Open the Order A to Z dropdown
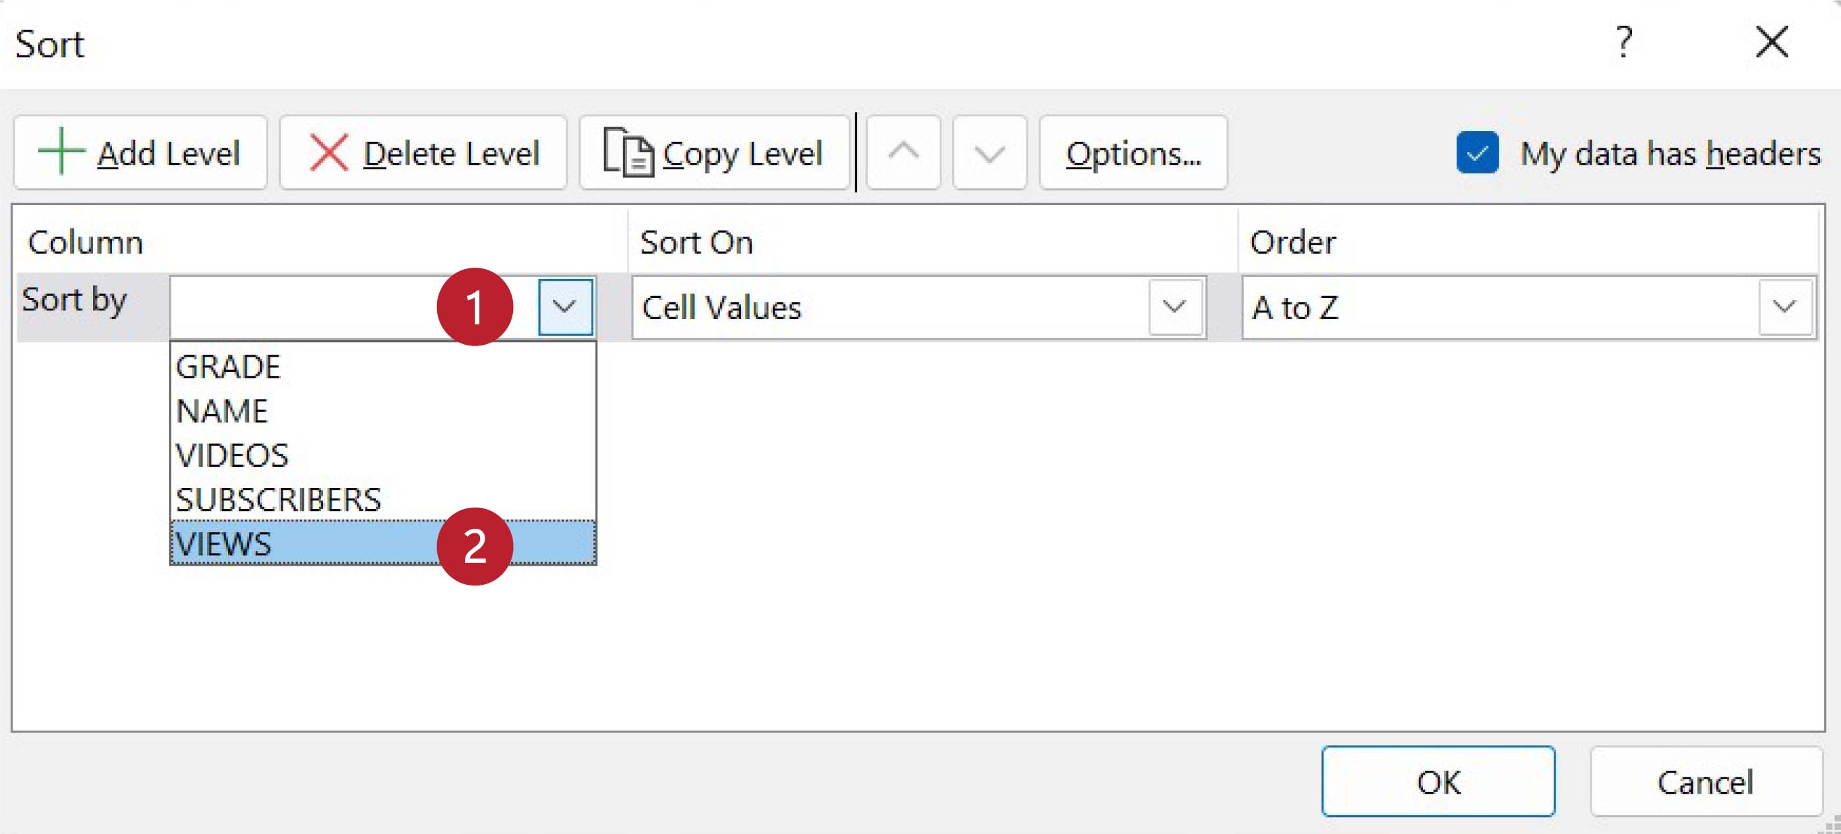Viewport: 1841px width, 834px height. tap(1784, 307)
